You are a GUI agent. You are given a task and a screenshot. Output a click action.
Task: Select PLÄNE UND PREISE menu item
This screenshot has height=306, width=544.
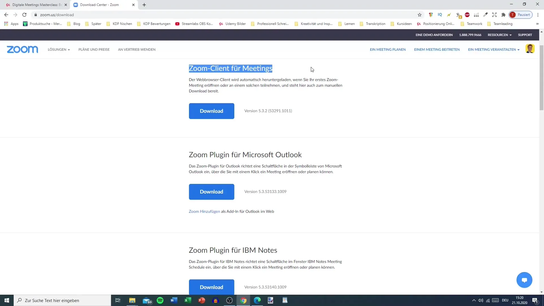[x=94, y=49]
